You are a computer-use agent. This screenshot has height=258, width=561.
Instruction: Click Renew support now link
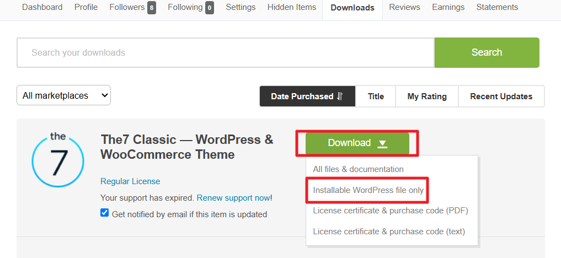(234, 198)
